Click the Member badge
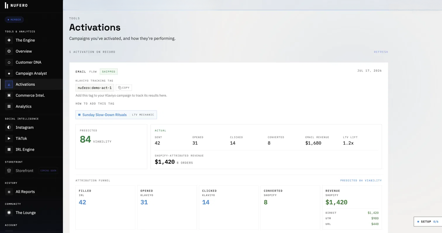This screenshot has height=233, width=442. (x=14, y=20)
